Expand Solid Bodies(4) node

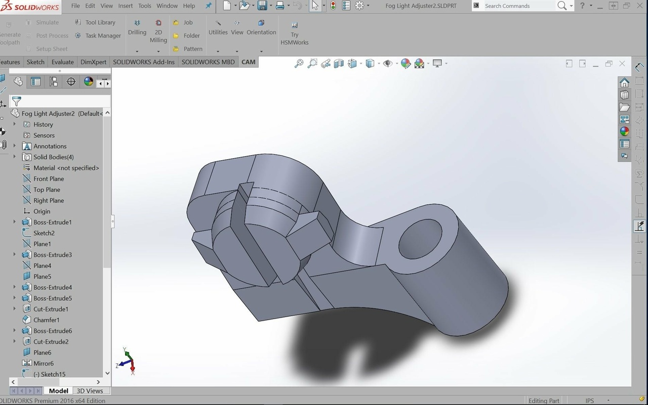[x=14, y=157]
